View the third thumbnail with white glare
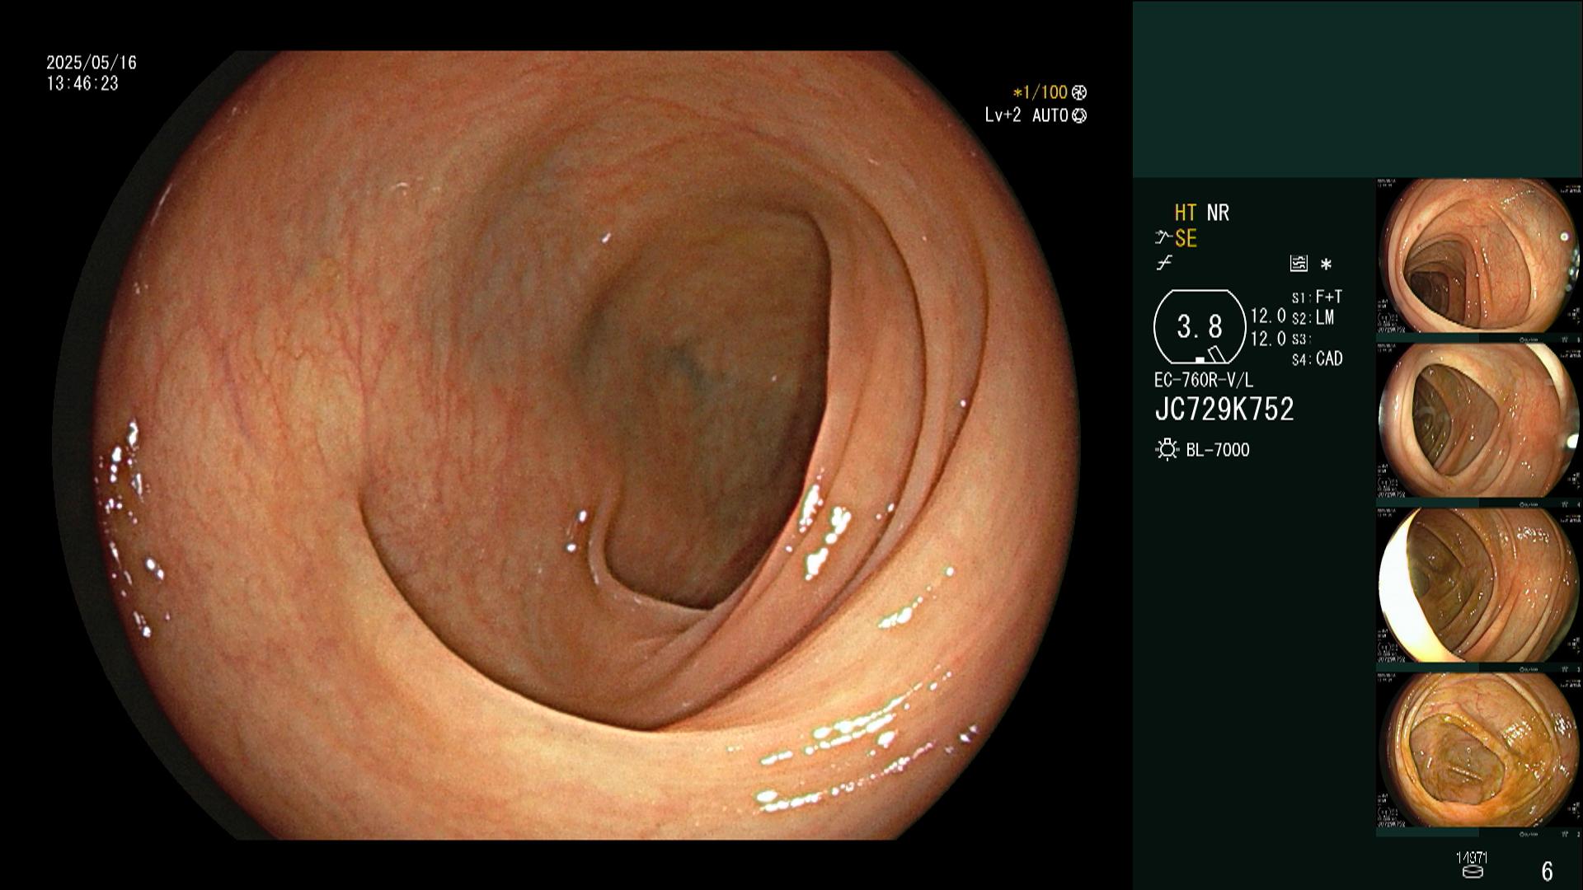The width and height of the screenshot is (1583, 890). pyautogui.click(x=1479, y=586)
